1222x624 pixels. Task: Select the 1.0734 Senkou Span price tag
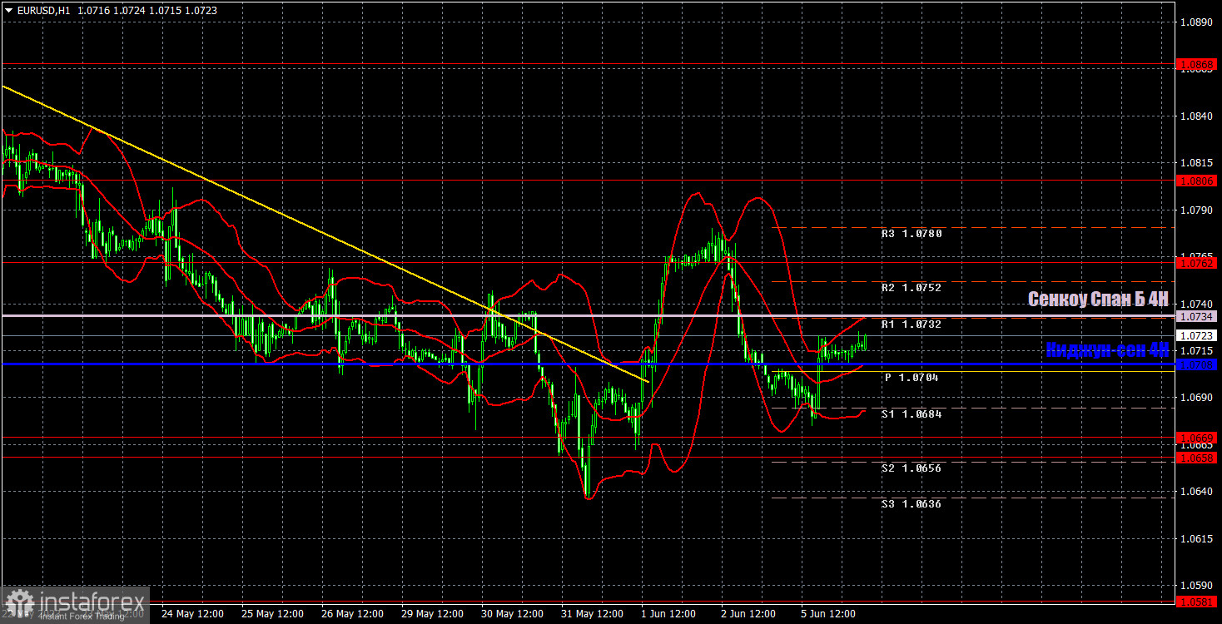click(x=1197, y=316)
